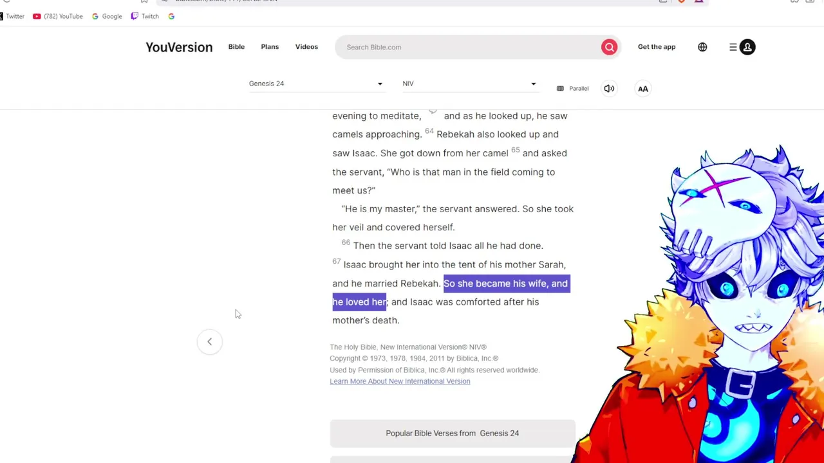This screenshot has width=824, height=463.
Task: Play the chapter audio speaker icon
Action: (x=609, y=88)
